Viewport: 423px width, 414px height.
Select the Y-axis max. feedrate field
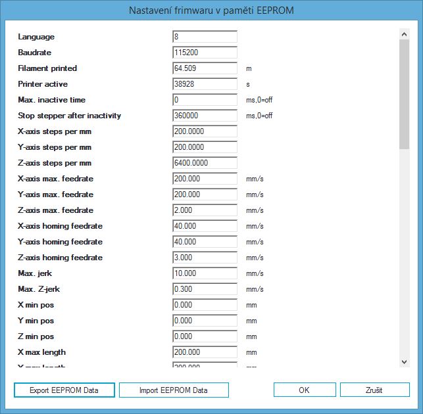pyautogui.click(x=205, y=195)
